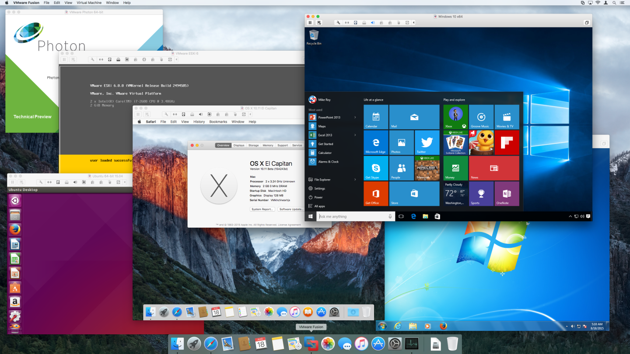Click the Cortana microphone icon

(x=390, y=216)
